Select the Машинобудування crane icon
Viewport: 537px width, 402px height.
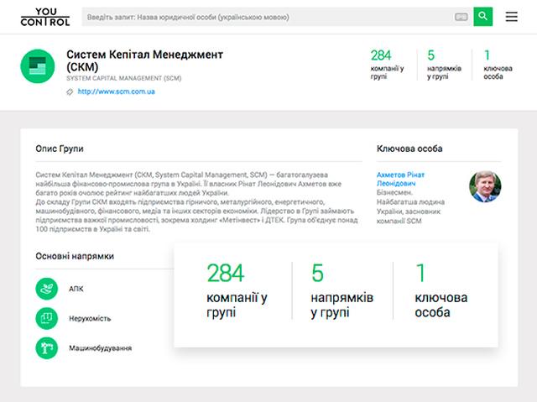coord(47,348)
